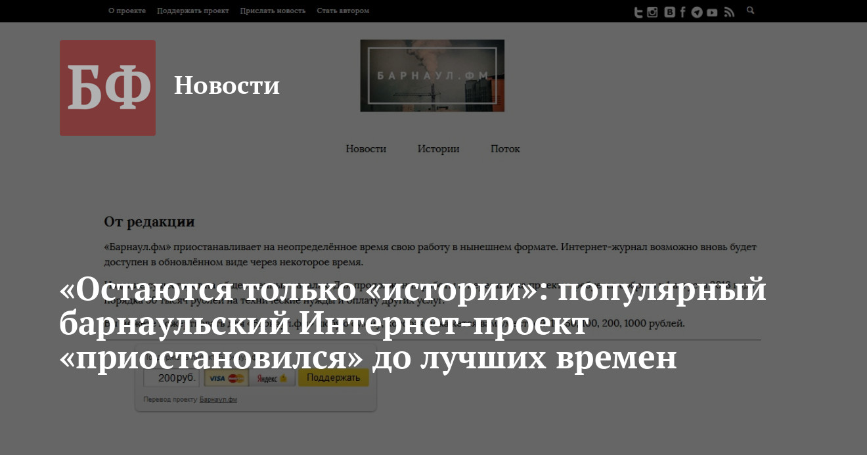867x455 pixels.
Task: Follow the Барнаул.фм link in payment widget
Action: 218,399
